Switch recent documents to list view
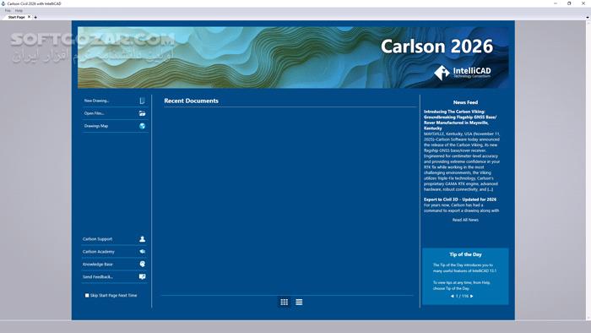This screenshot has width=591, height=333. pyautogui.click(x=299, y=302)
